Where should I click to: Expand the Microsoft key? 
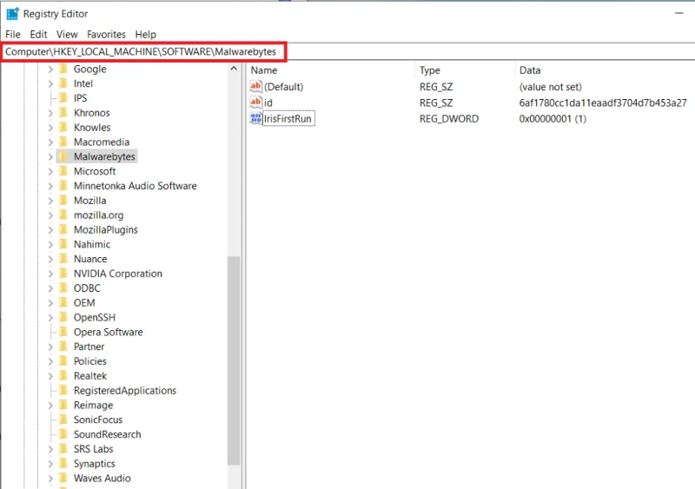point(50,172)
